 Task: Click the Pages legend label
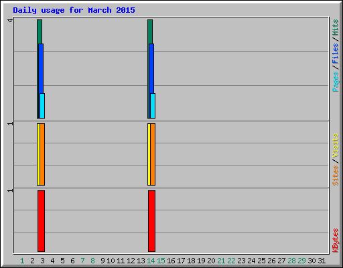tap(335, 82)
